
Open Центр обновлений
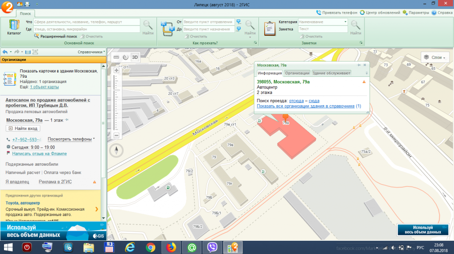pyautogui.click(x=380, y=12)
